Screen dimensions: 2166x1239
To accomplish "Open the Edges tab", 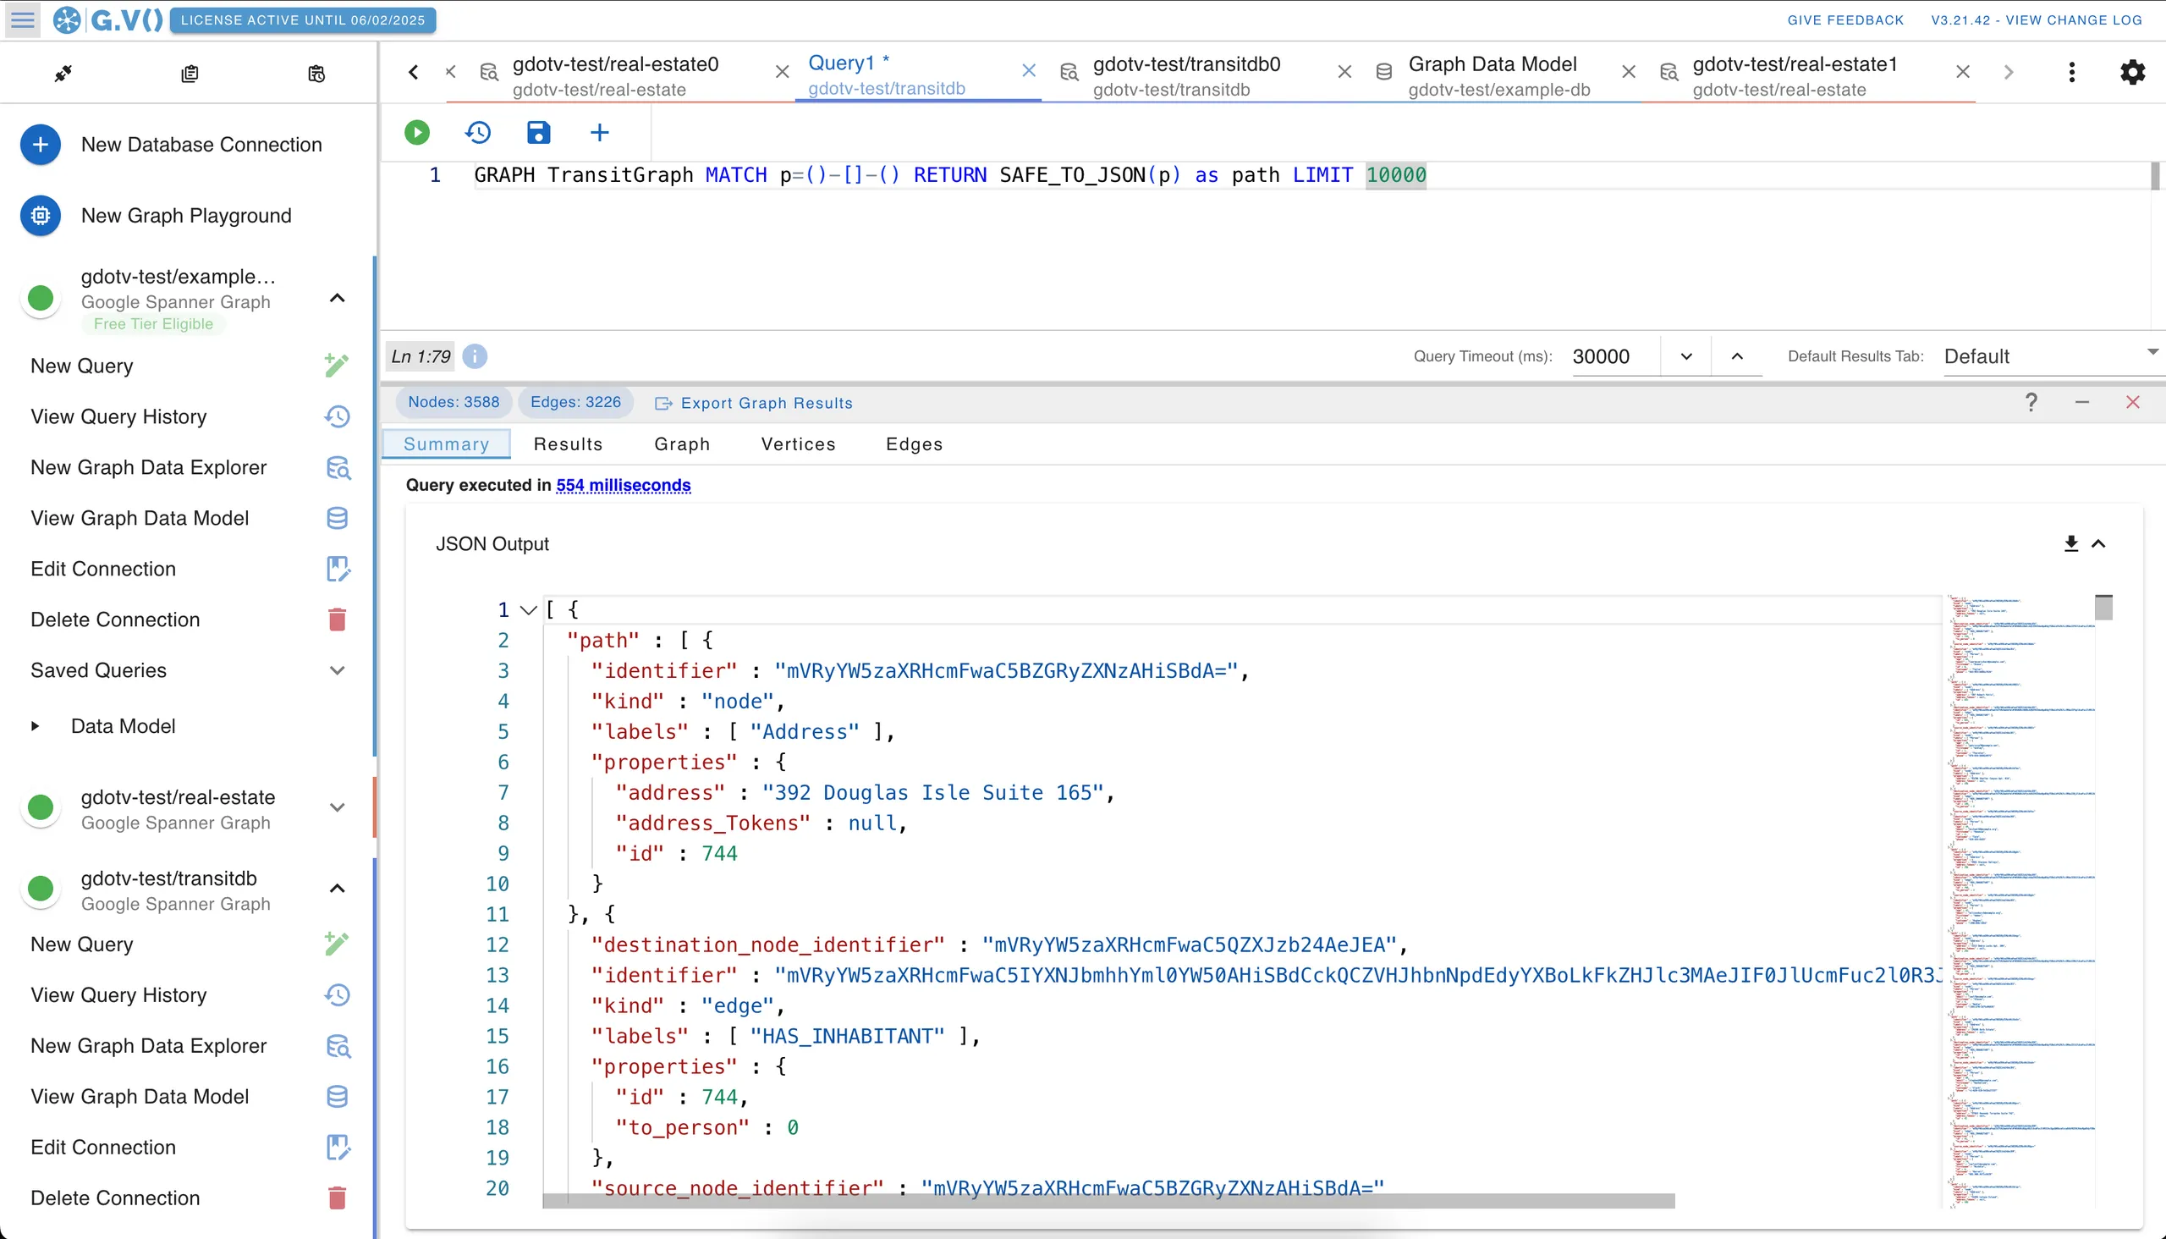I will pyautogui.click(x=914, y=444).
